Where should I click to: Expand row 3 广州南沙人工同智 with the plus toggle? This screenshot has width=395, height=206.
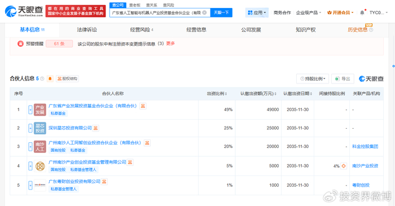click(30, 147)
